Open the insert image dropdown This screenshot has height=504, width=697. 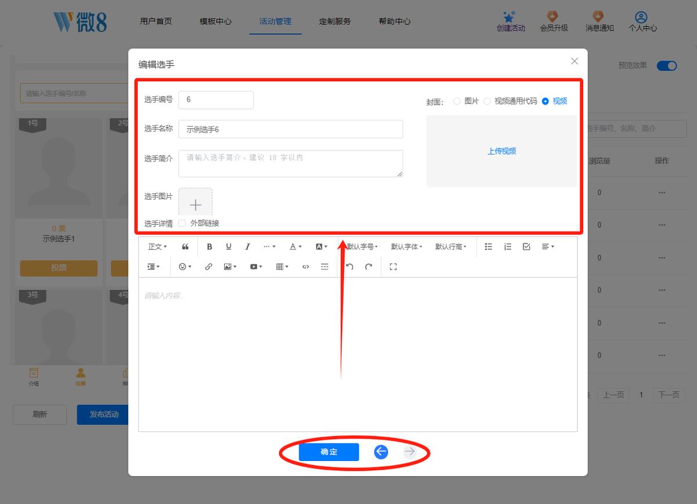coord(230,267)
